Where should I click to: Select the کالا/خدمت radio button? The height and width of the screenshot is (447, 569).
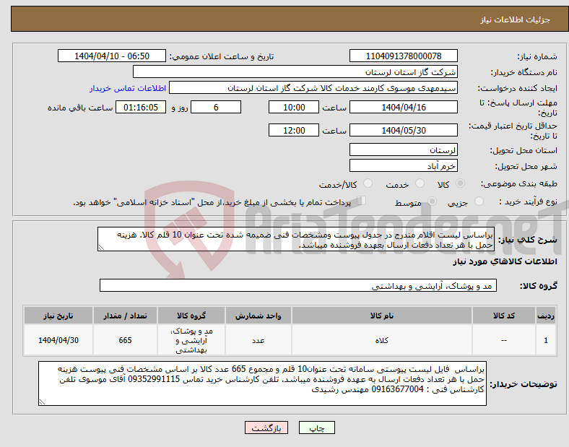pos(368,183)
